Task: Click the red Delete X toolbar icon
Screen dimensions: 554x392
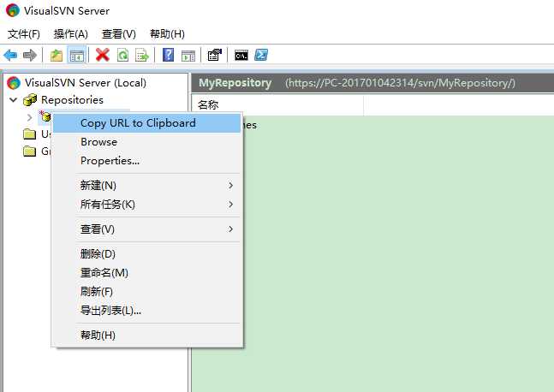Action: click(x=103, y=55)
